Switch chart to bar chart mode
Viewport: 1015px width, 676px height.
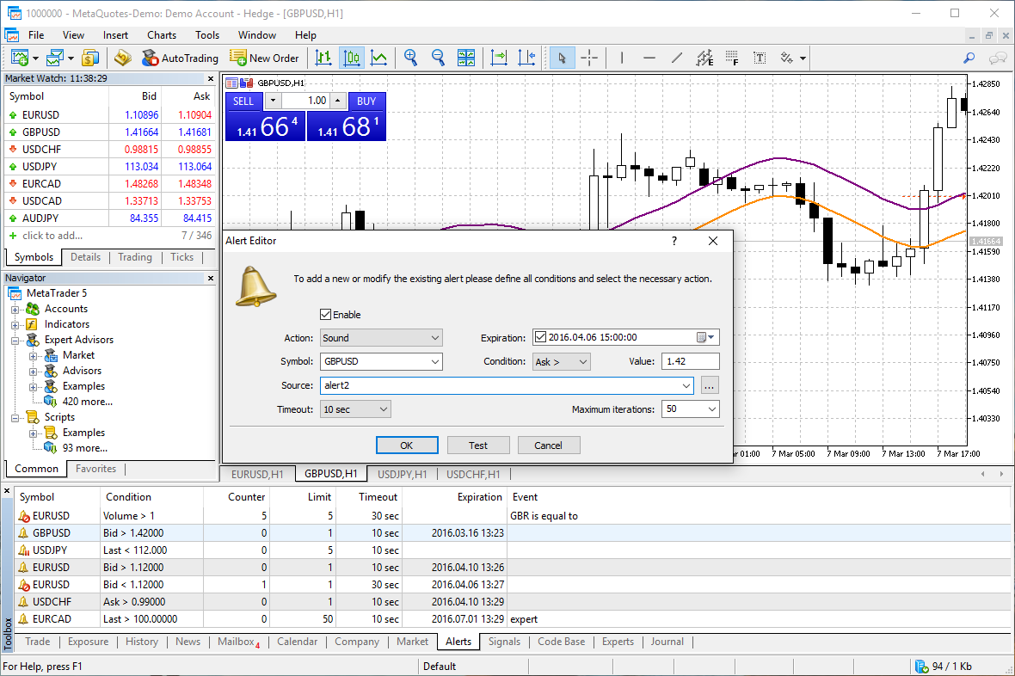(x=323, y=58)
